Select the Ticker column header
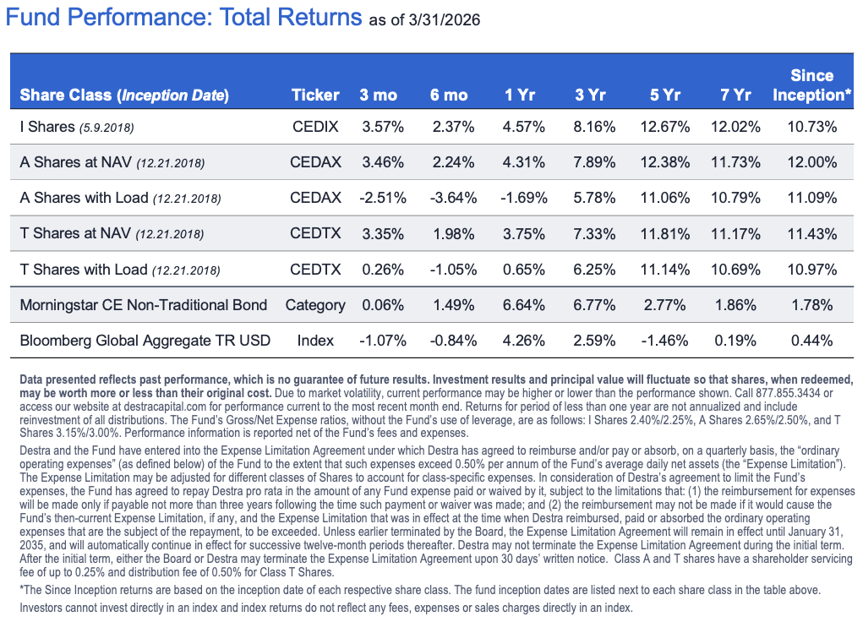The height and width of the screenshot is (633, 863). [315, 95]
